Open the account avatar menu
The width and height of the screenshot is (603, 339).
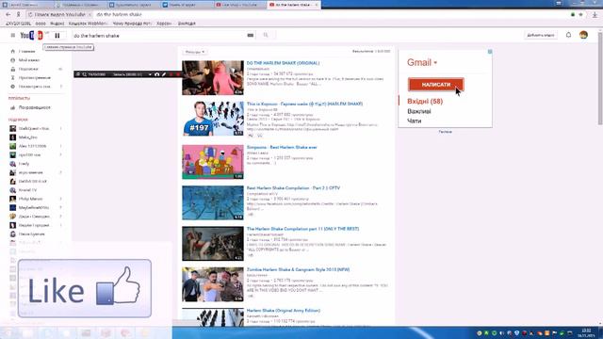(x=583, y=35)
